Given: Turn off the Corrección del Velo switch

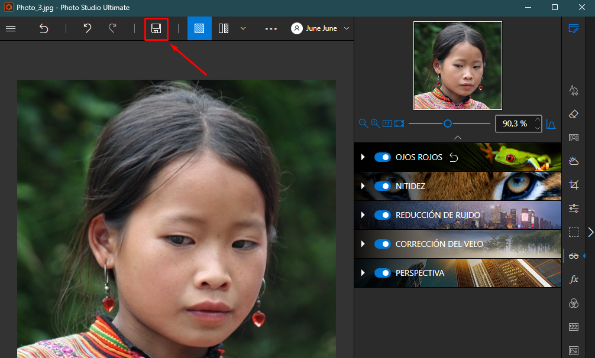Looking at the screenshot, I should click(x=383, y=244).
